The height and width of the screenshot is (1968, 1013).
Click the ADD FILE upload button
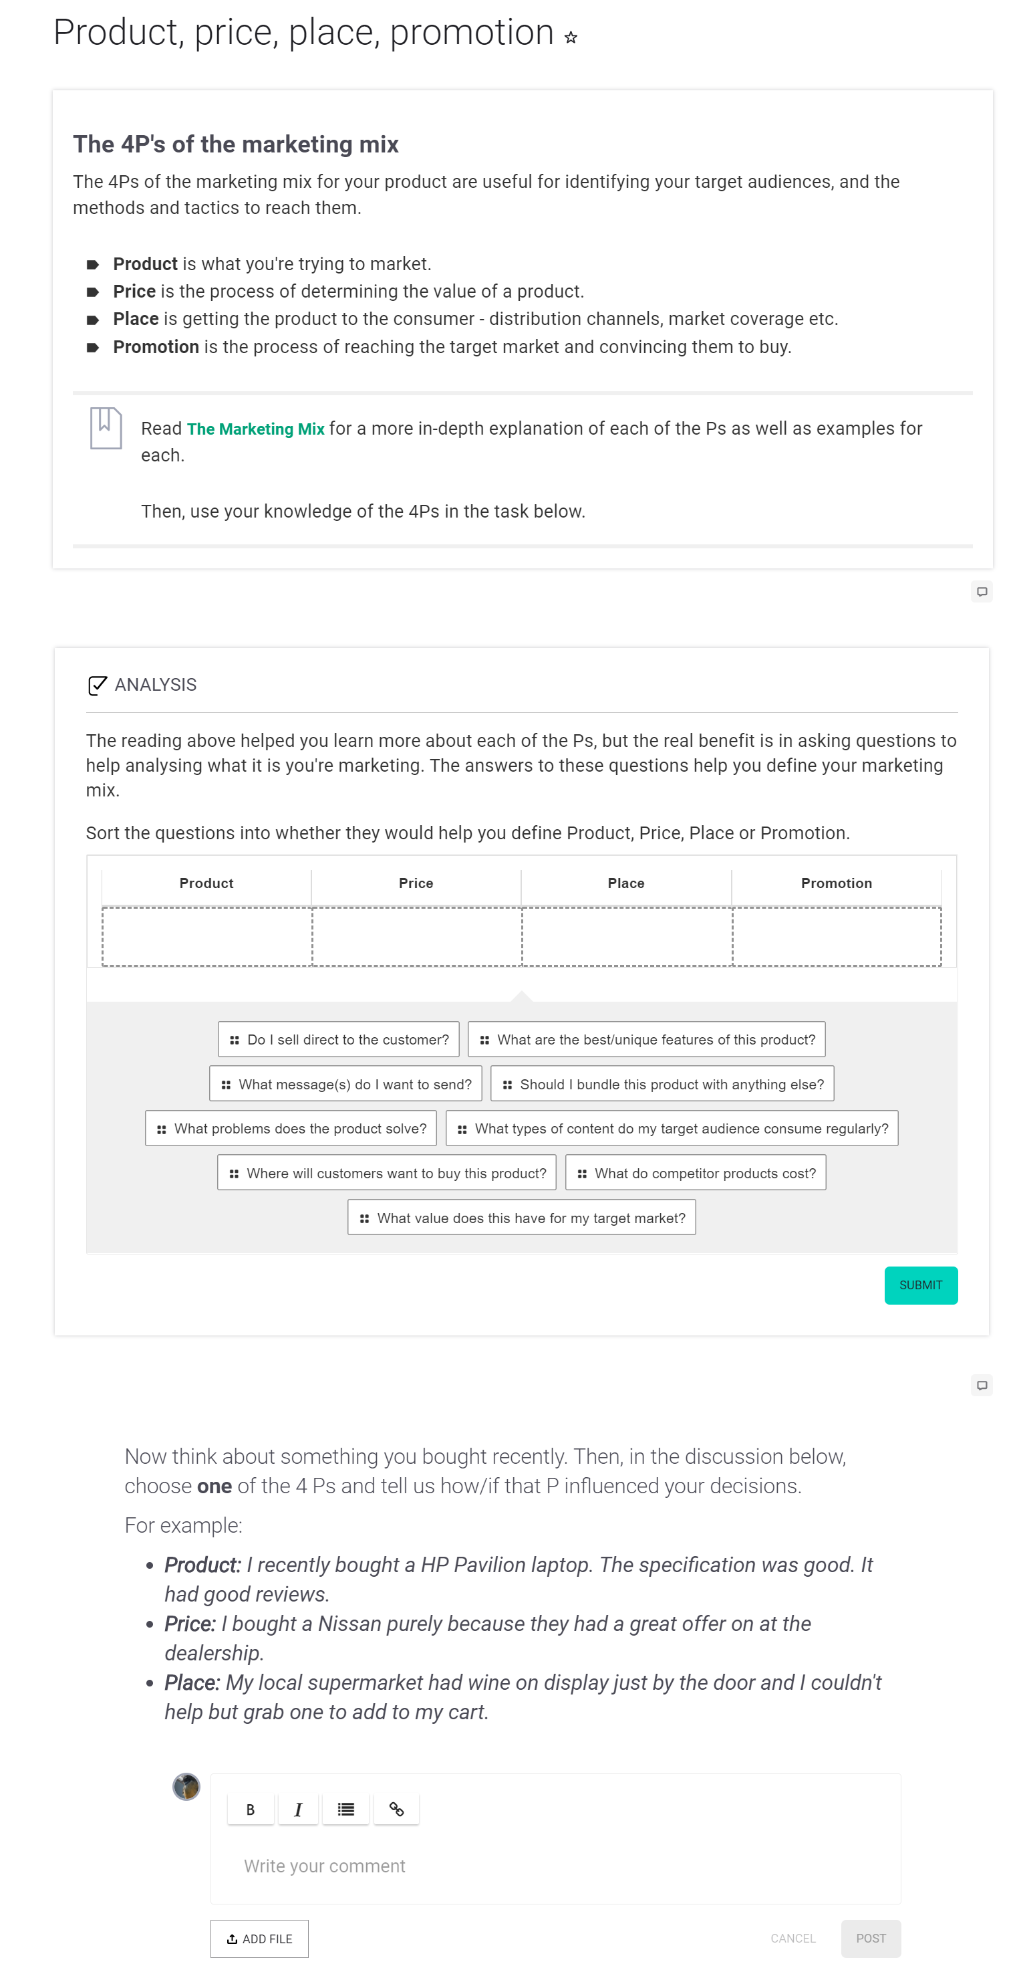point(259,1938)
